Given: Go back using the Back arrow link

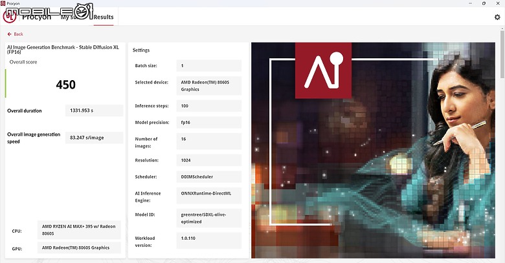Looking at the screenshot, I should coord(15,34).
